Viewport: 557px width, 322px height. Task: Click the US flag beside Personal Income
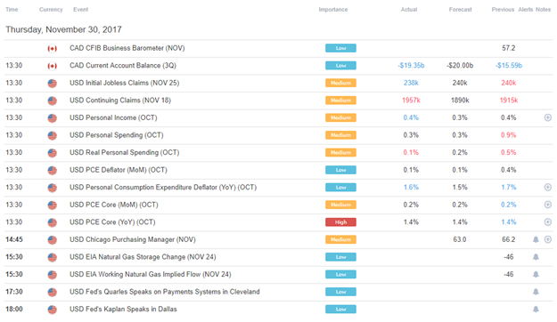pyautogui.click(x=53, y=118)
